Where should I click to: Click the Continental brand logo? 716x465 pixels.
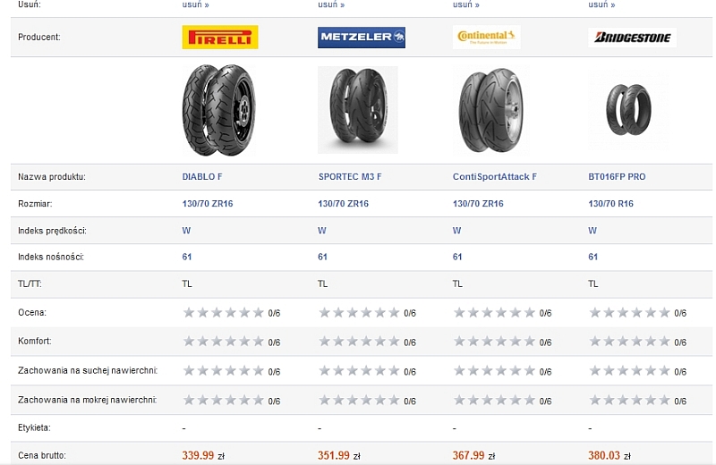point(487,37)
